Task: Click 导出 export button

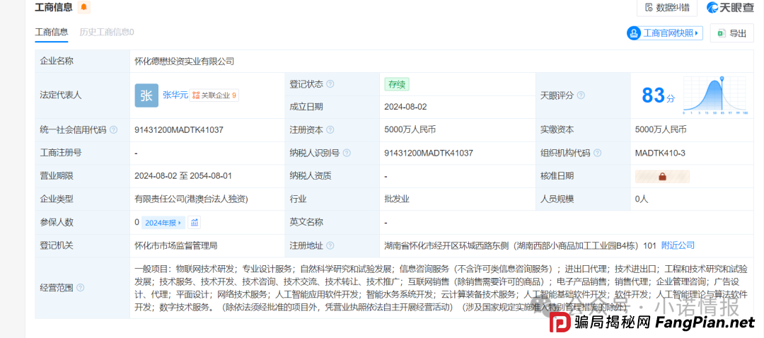Action: [x=732, y=33]
